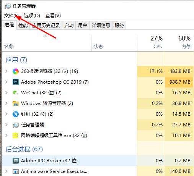Open the 查看(V) menu

pyautogui.click(x=53, y=16)
